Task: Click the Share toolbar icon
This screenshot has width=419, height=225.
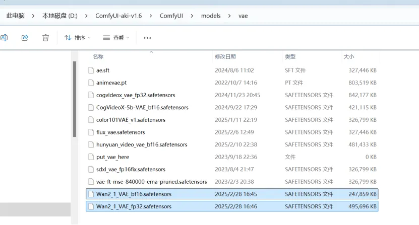Action: tap(25, 38)
